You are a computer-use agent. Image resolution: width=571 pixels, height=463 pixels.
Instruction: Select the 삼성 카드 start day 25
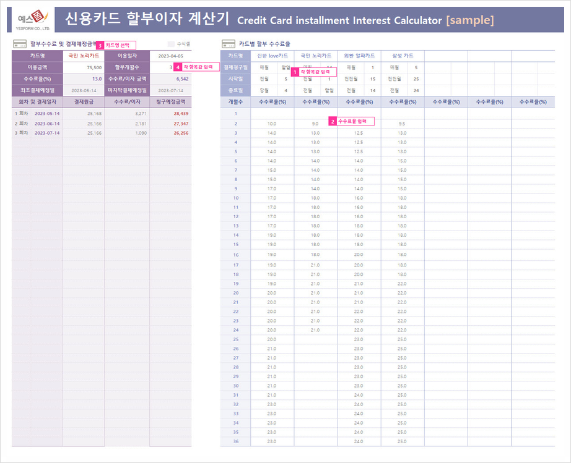416,79
